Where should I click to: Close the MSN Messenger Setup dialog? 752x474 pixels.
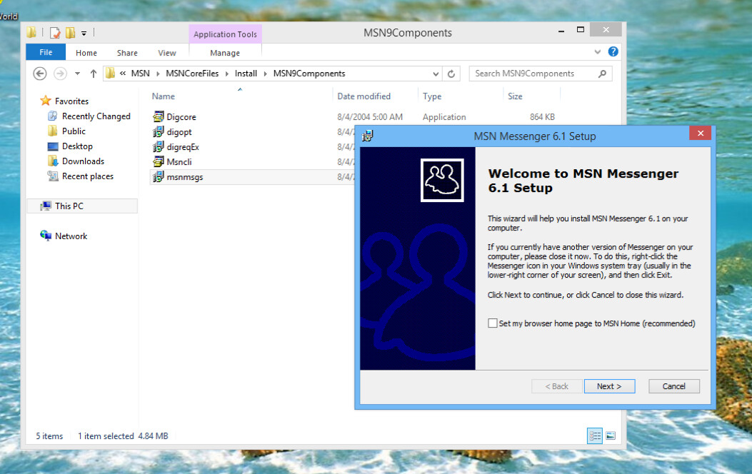[x=700, y=133]
